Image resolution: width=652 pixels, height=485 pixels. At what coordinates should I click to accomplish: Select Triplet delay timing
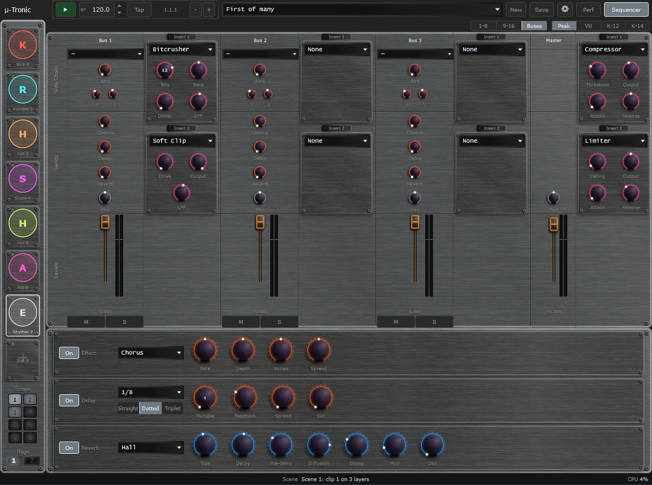click(x=173, y=409)
